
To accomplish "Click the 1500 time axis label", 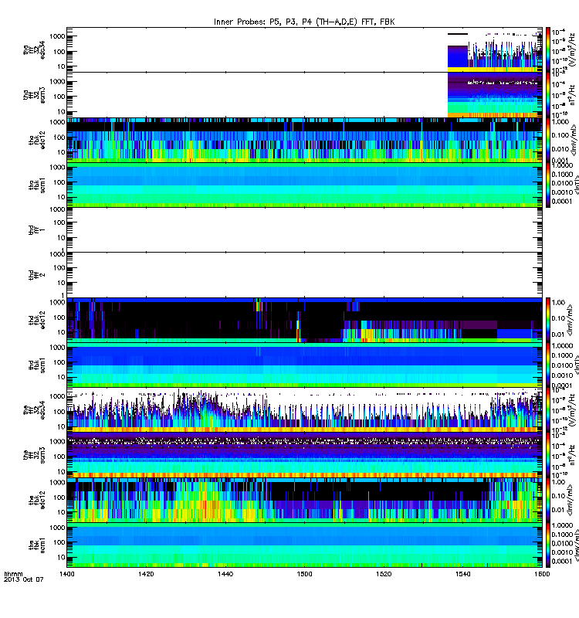I will 304,574.
